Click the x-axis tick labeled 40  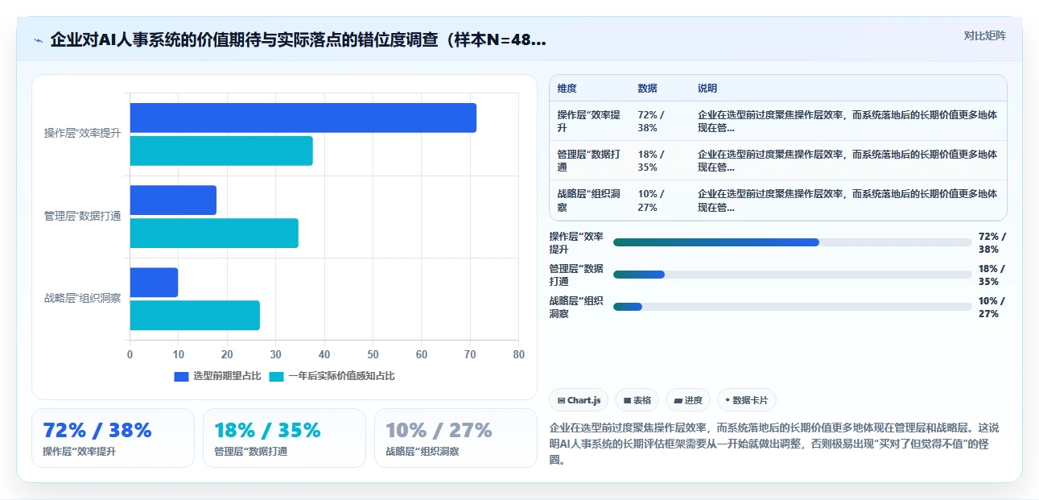coord(324,354)
